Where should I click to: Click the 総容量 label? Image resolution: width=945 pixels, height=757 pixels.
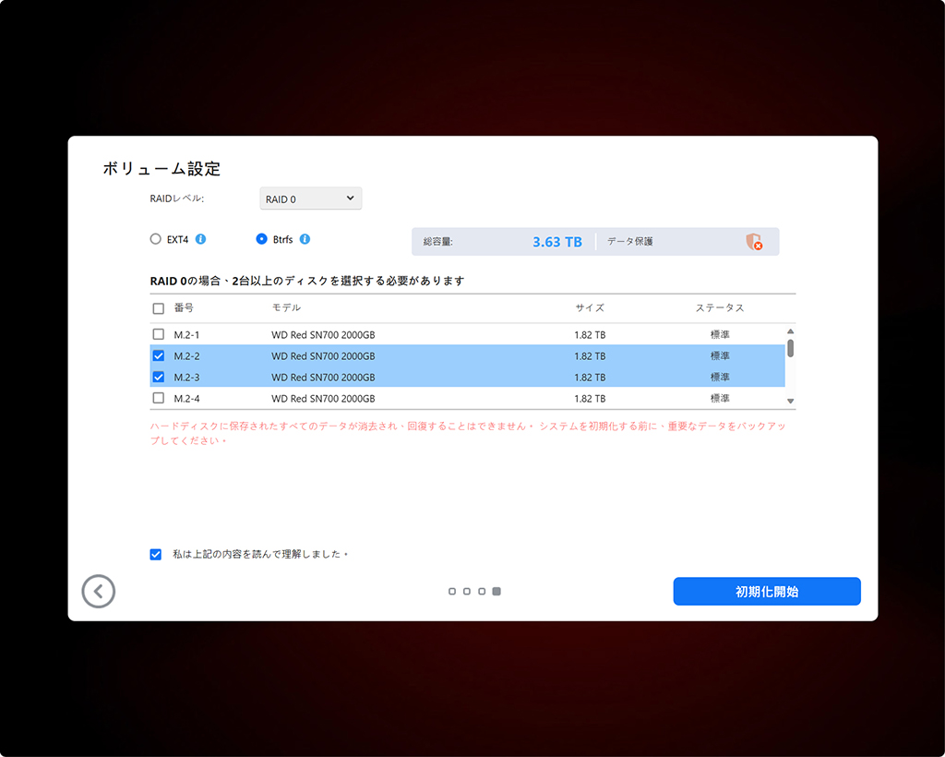coord(438,242)
